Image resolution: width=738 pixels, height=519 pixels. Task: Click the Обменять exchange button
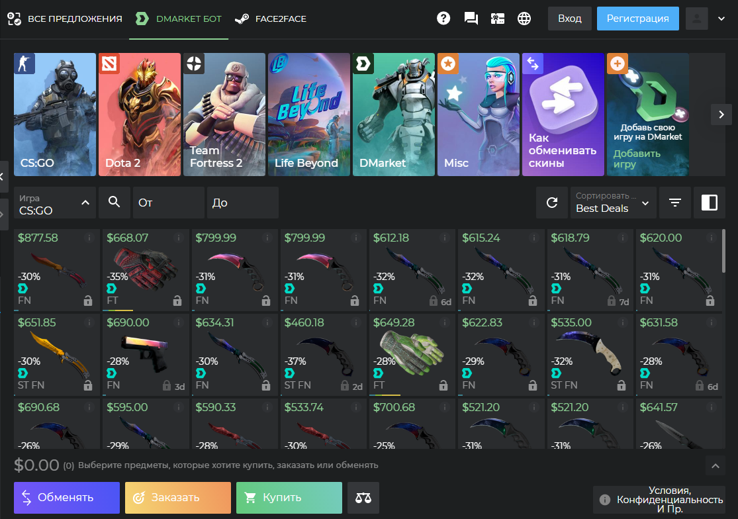pyautogui.click(x=67, y=497)
